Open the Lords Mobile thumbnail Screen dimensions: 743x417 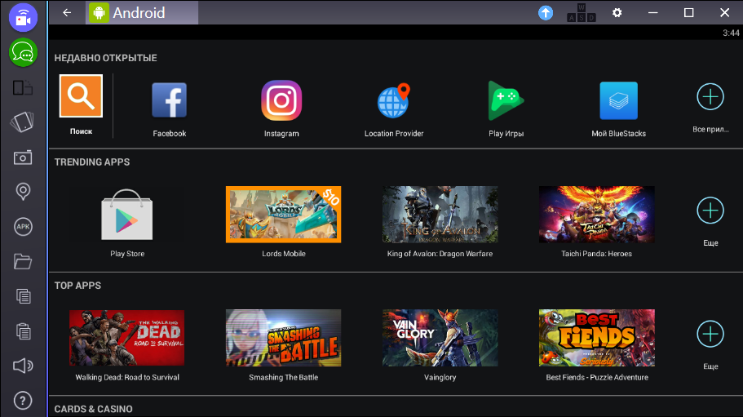pos(283,214)
